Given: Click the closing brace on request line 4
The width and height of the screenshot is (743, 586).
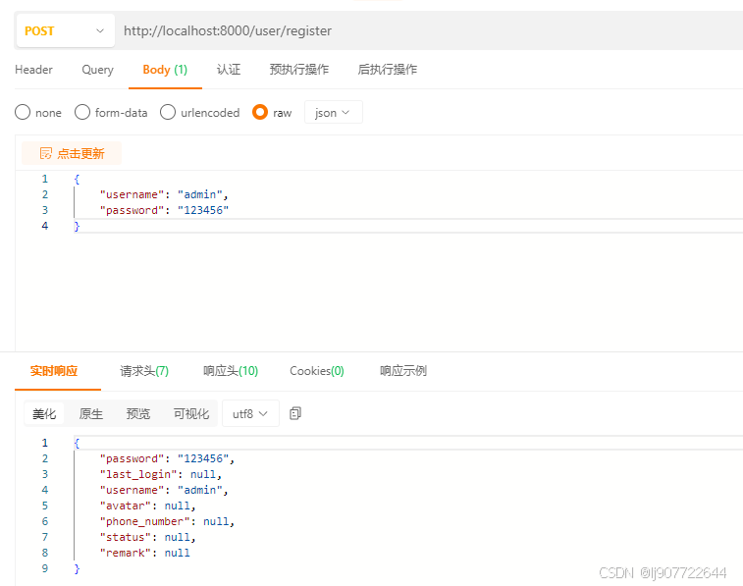Looking at the screenshot, I should [x=77, y=226].
